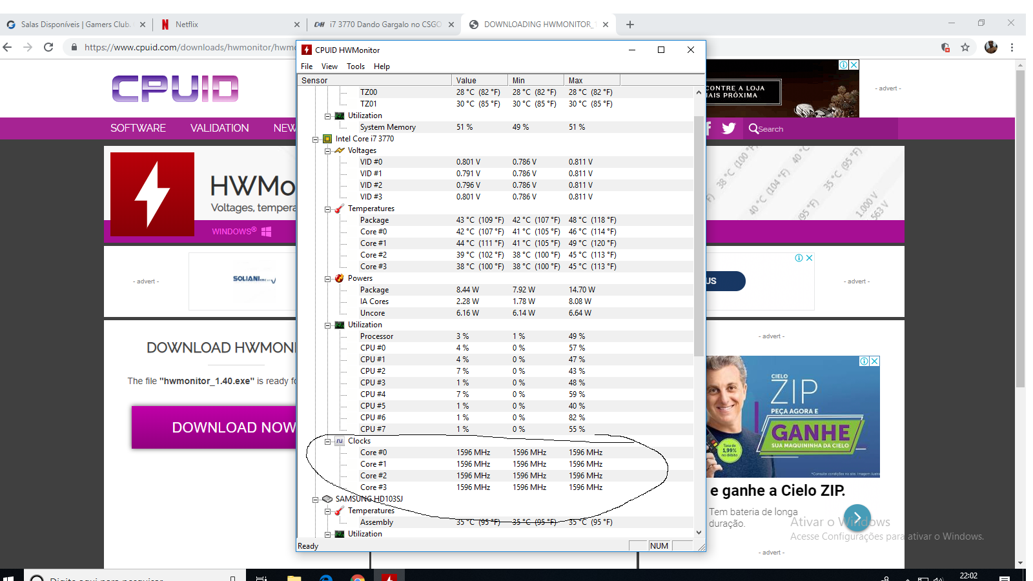Image resolution: width=1033 pixels, height=581 pixels.
Task: Collapse the Voltages tree branch
Action: pyautogui.click(x=328, y=150)
